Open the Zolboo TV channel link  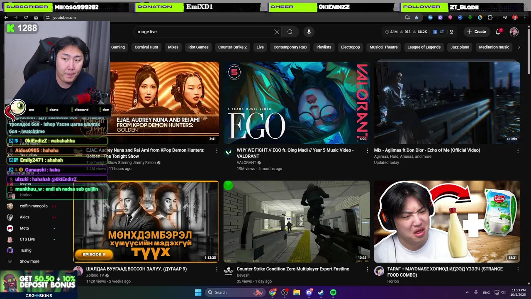pos(95,275)
